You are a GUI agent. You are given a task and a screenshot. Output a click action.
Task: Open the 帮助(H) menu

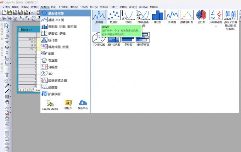(154, 7)
